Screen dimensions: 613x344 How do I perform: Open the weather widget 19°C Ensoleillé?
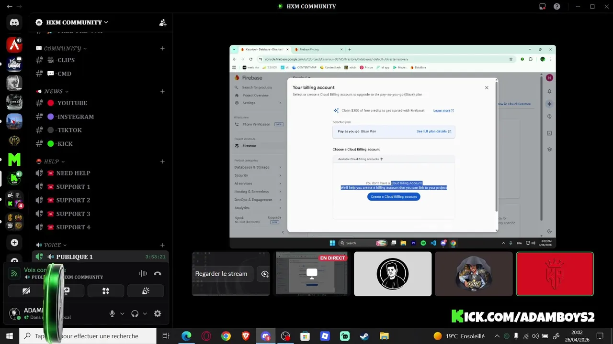[459, 336]
